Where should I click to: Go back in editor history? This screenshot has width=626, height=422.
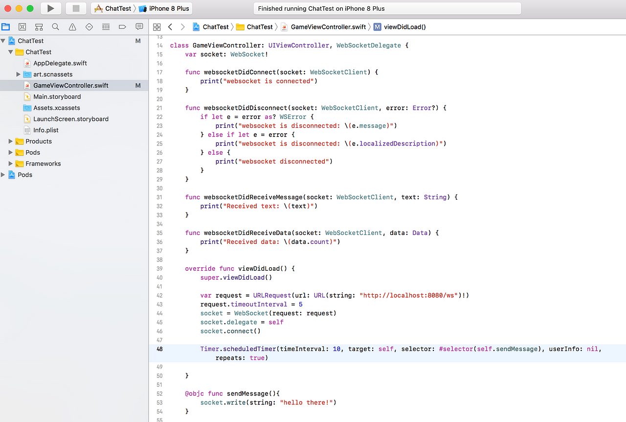(x=170, y=27)
